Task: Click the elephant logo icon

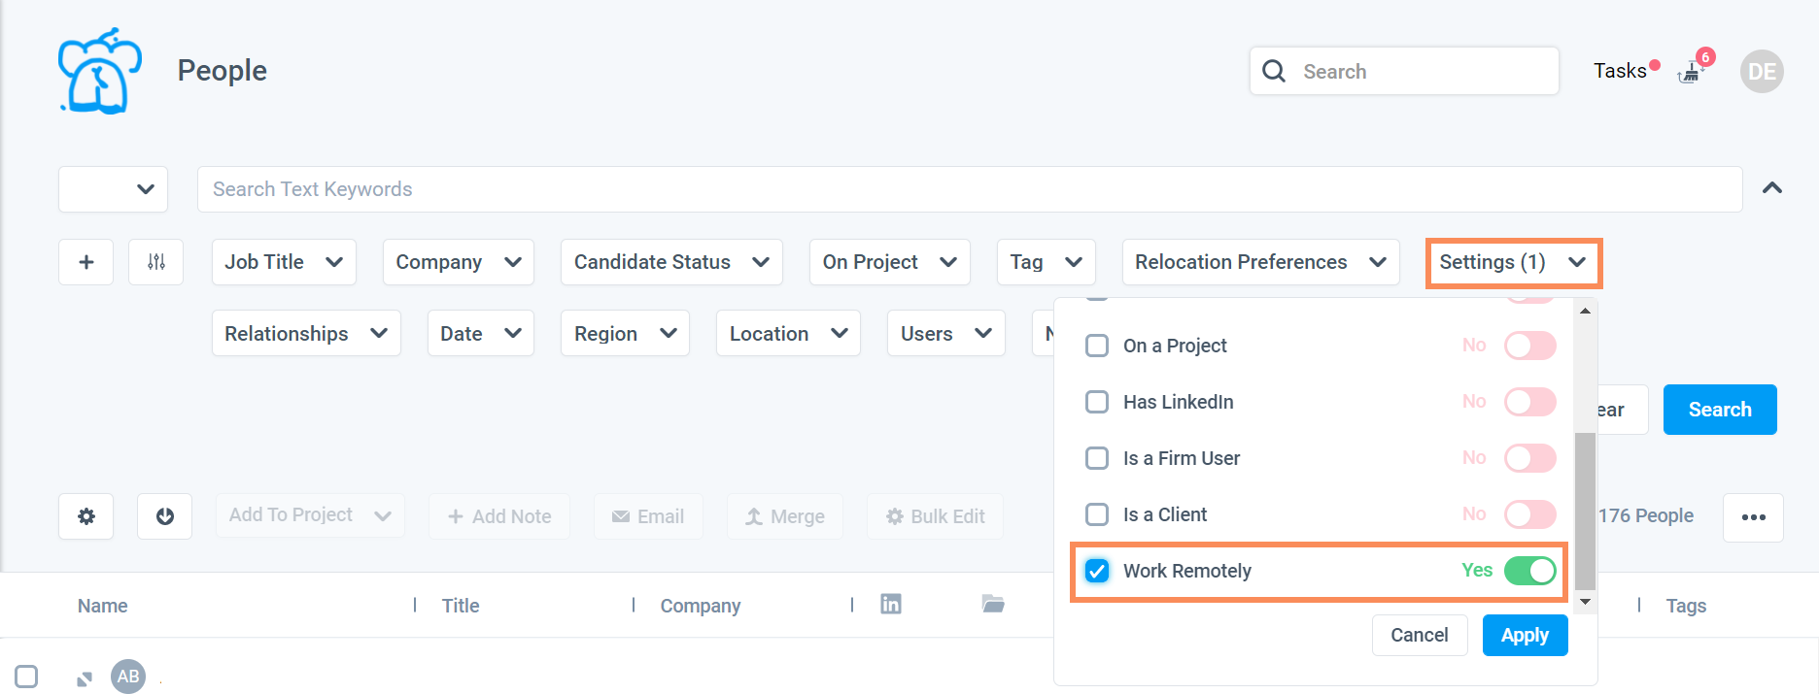Action: point(99,71)
